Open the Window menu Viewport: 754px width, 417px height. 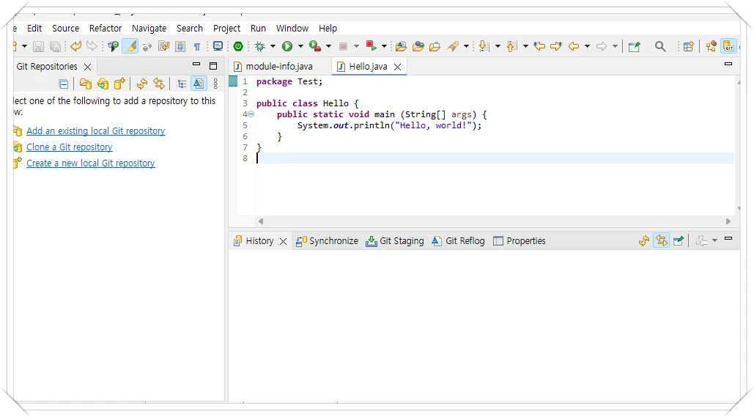point(292,29)
